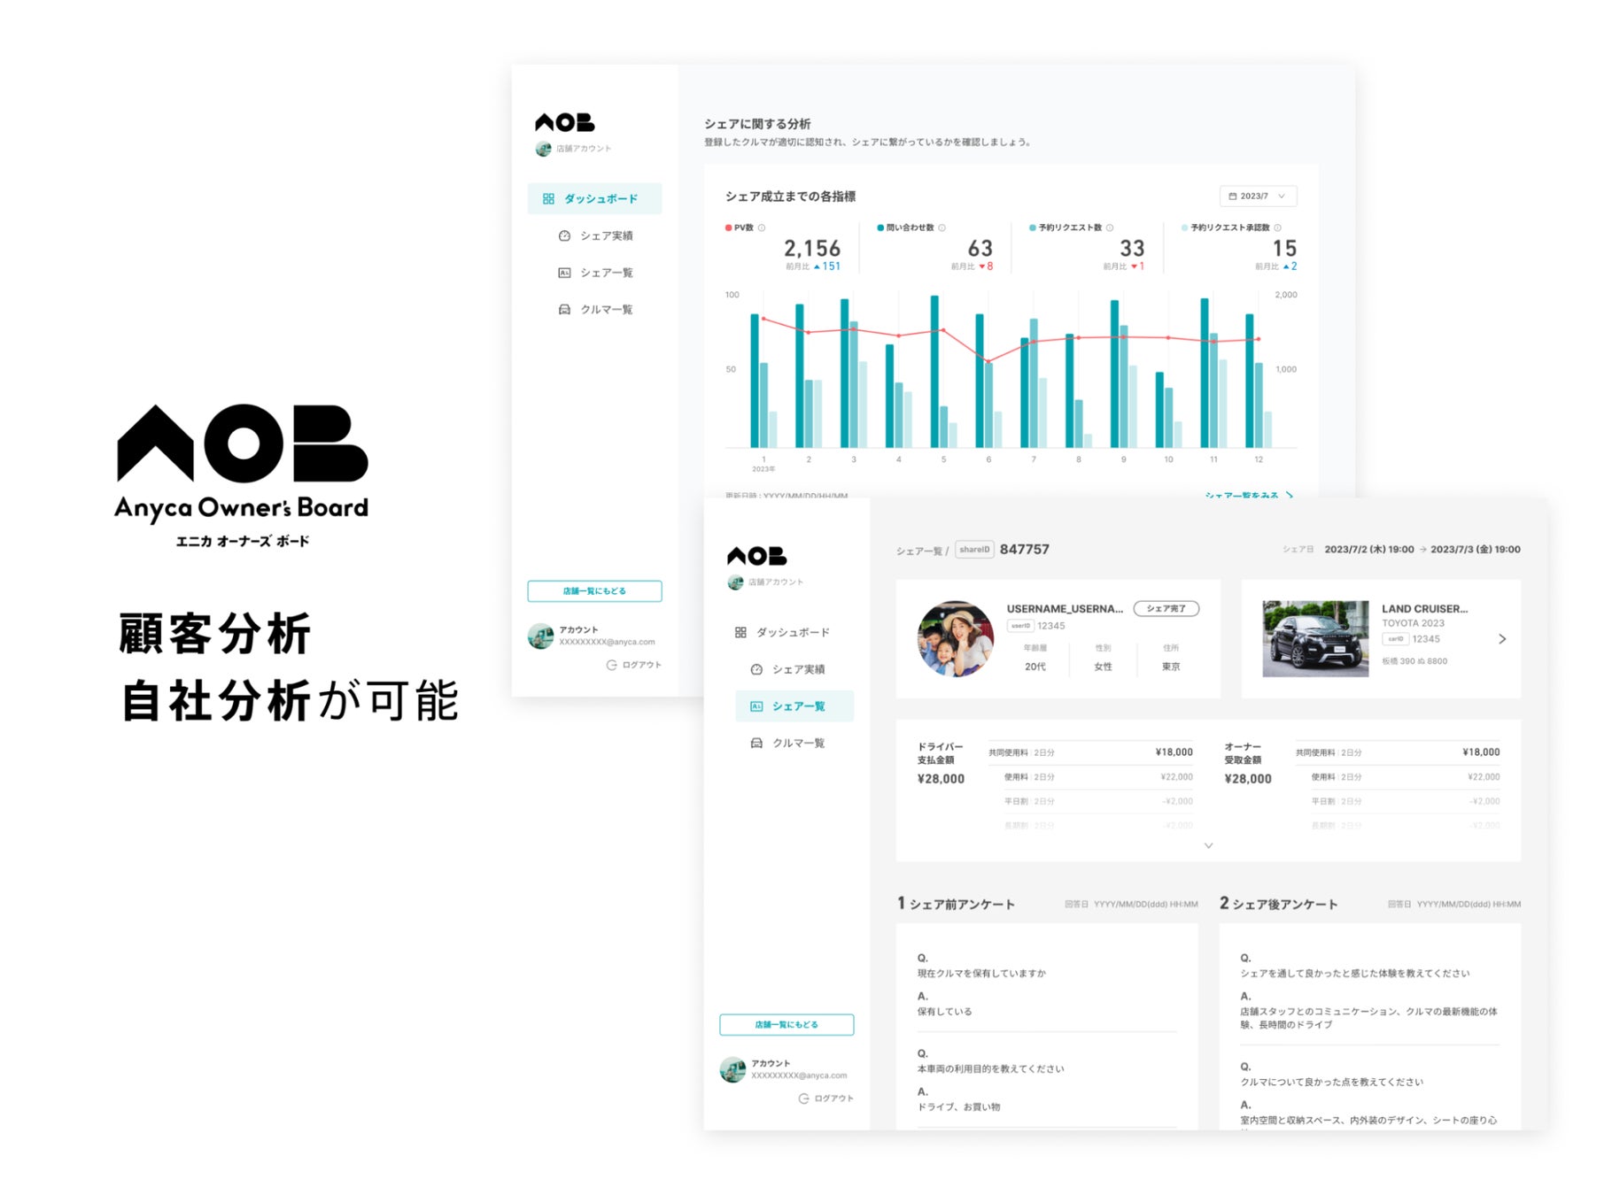
Task: Click シェア一覧 icon in upper sidebar
Action: pos(564,273)
